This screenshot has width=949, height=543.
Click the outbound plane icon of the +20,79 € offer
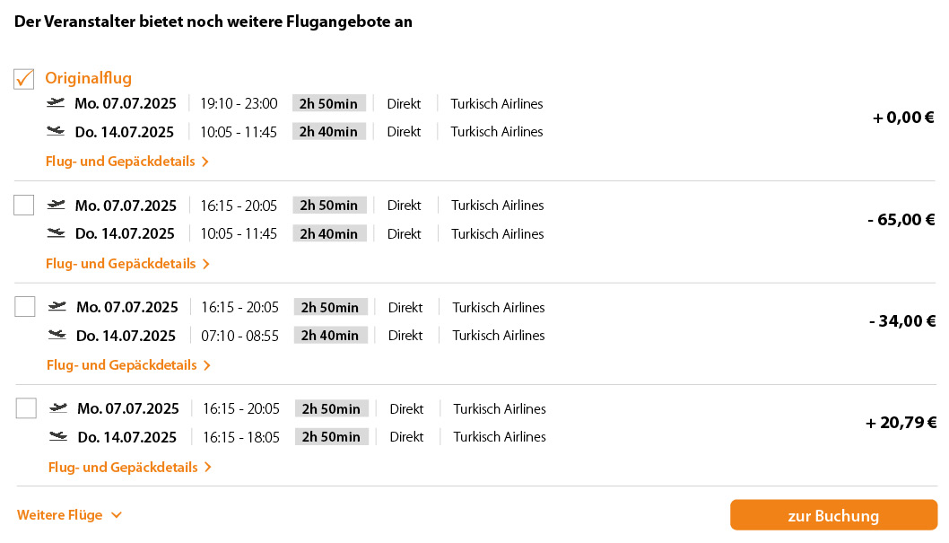(58, 408)
